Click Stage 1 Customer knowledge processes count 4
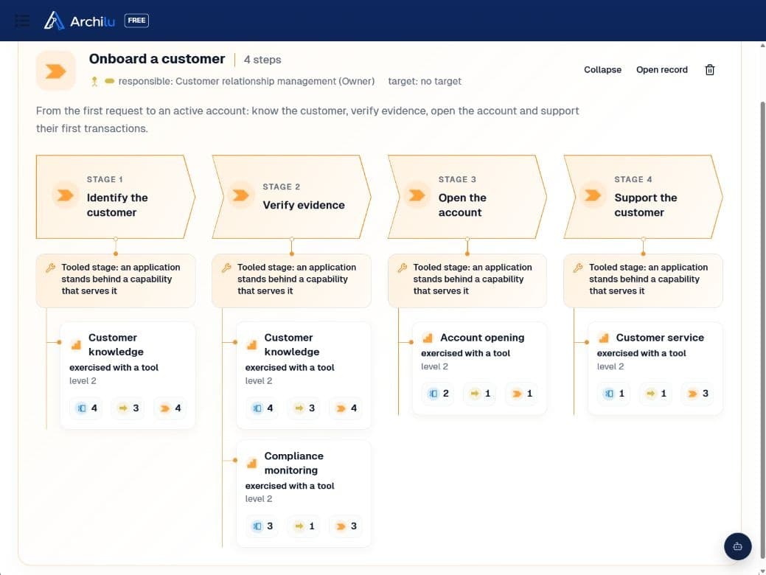Viewport: 766px width, 575px height. (x=170, y=408)
